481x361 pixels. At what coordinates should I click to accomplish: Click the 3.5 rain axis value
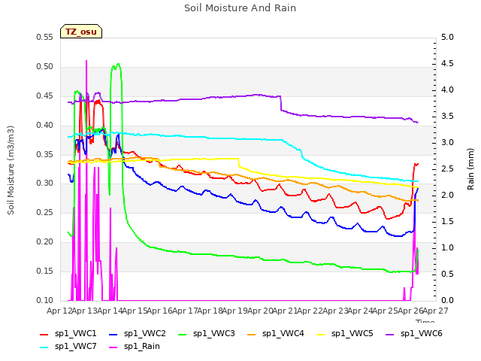click(447, 116)
